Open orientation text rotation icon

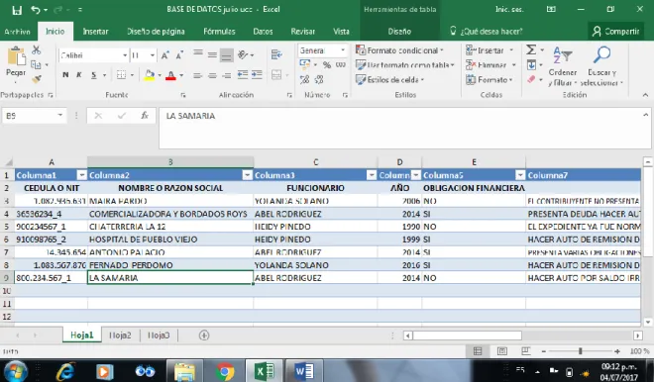243,55
